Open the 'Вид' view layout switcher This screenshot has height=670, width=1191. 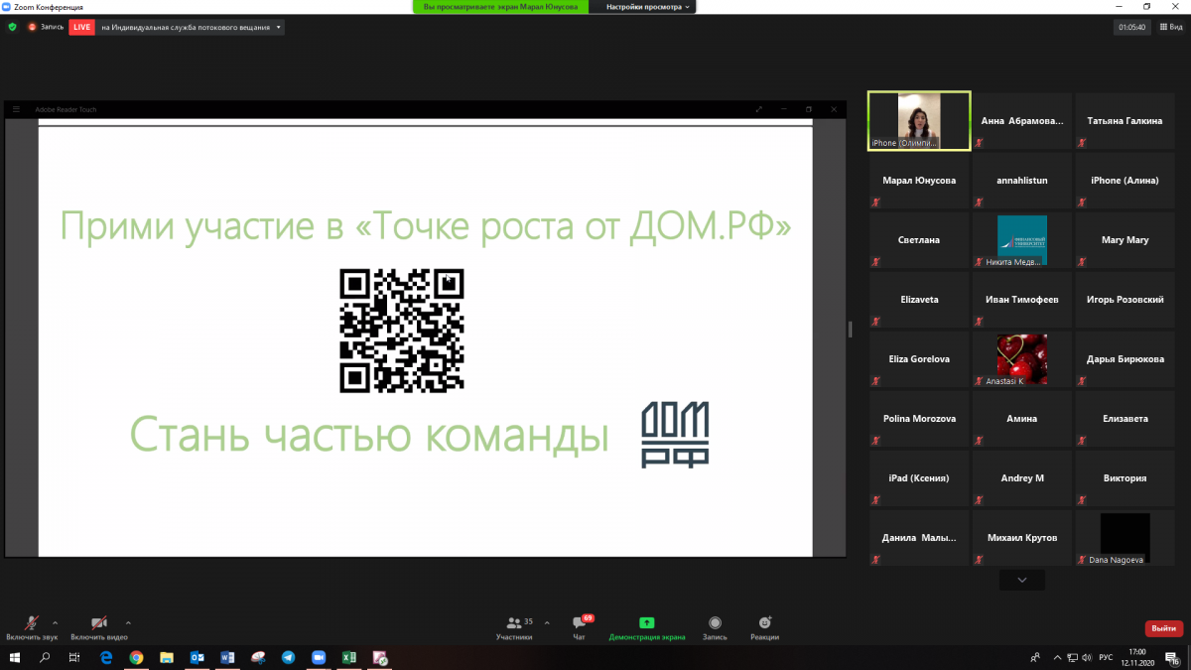pos(1170,28)
